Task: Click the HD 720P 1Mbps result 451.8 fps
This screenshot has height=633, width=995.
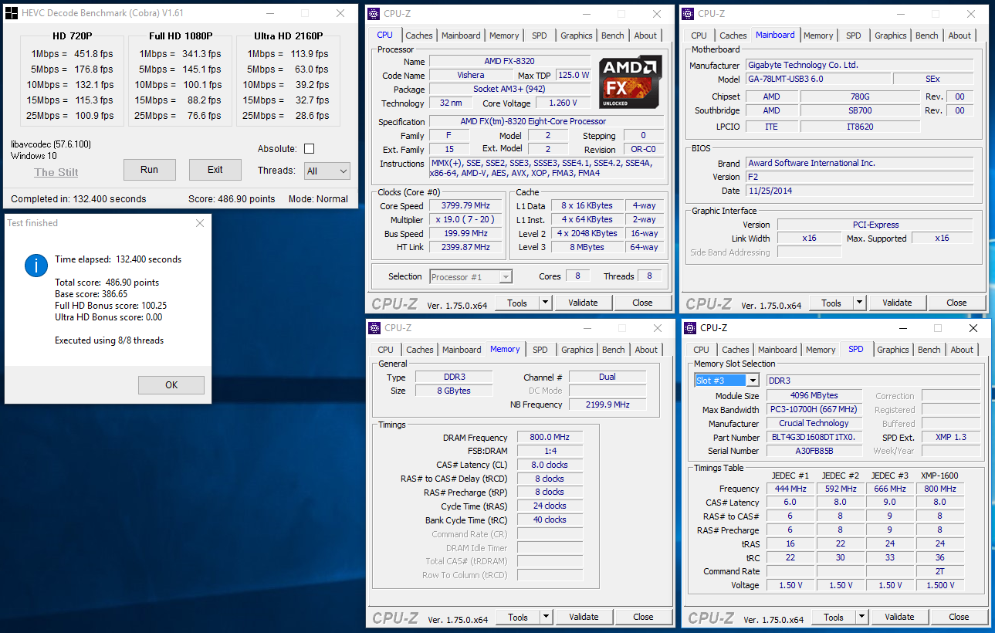Action: tap(92, 54)
